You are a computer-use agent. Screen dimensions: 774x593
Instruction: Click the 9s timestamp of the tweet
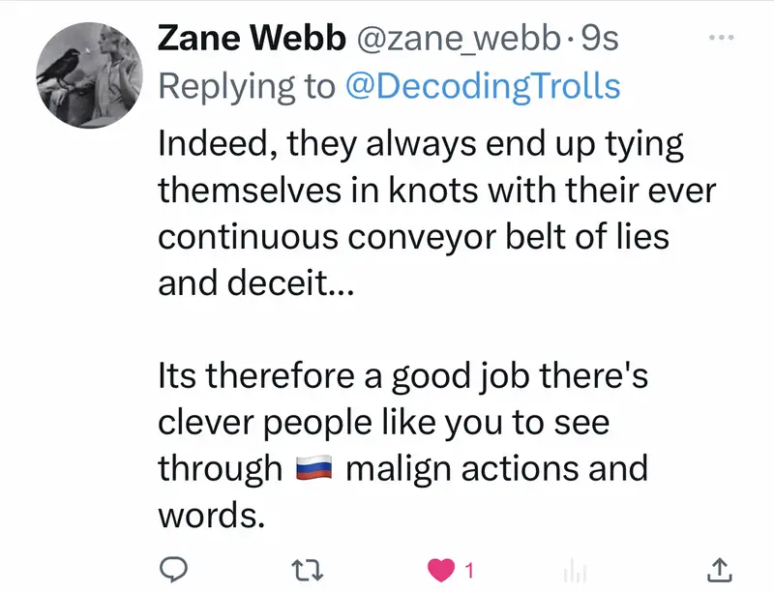(x=597, y=39)
